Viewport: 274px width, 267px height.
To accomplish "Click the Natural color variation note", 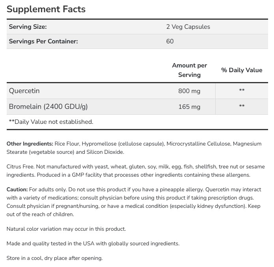I will click(66, 229).
